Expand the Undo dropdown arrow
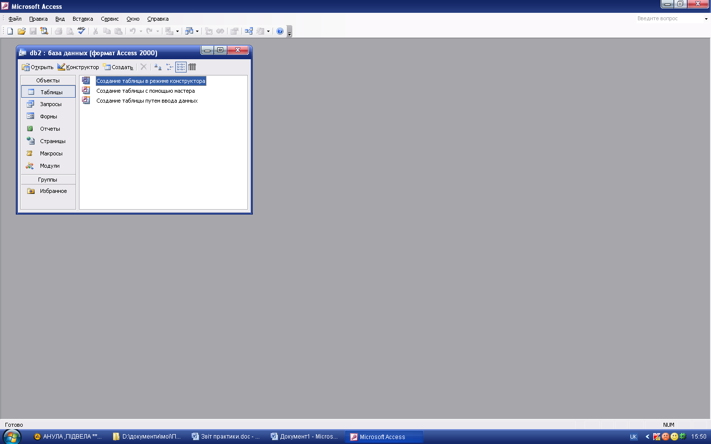Screen dimensions: 711x444 (141, 31)
